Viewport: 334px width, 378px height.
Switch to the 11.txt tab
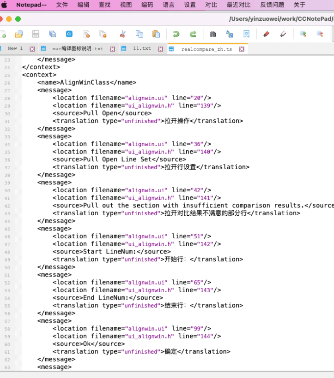click(142, 48)
